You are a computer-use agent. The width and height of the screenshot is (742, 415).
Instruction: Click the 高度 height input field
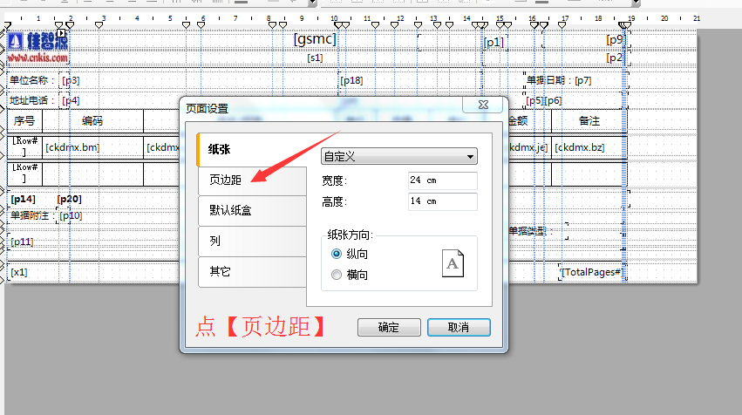click(442, 201)
